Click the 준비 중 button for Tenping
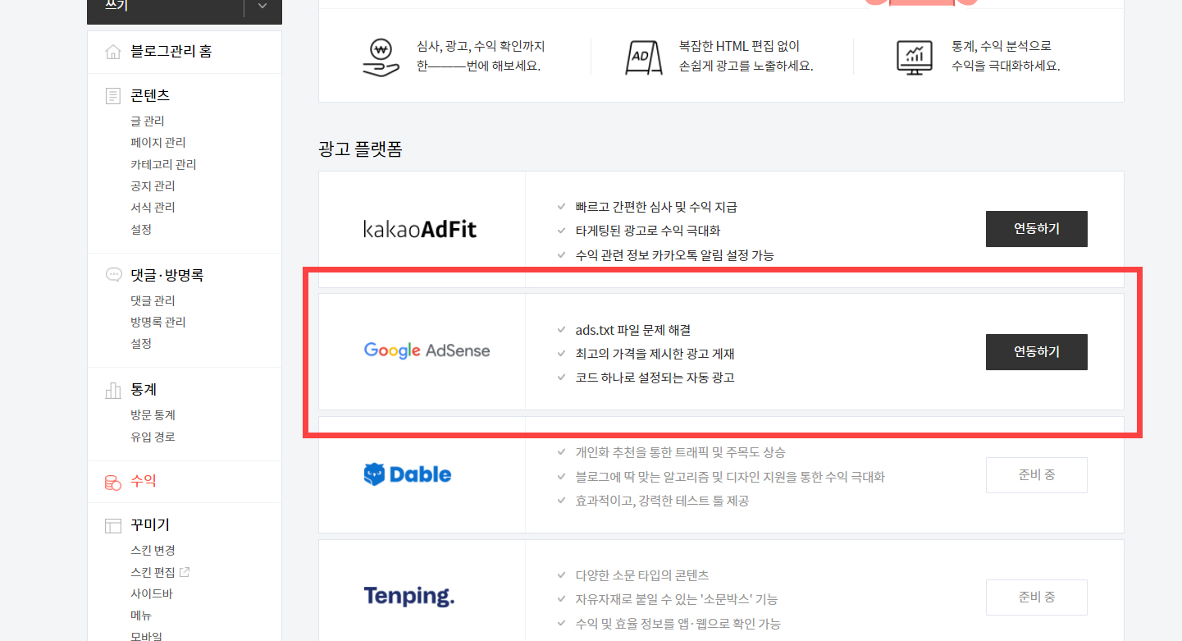1182x641 pixels. [x=1037, y=598]
